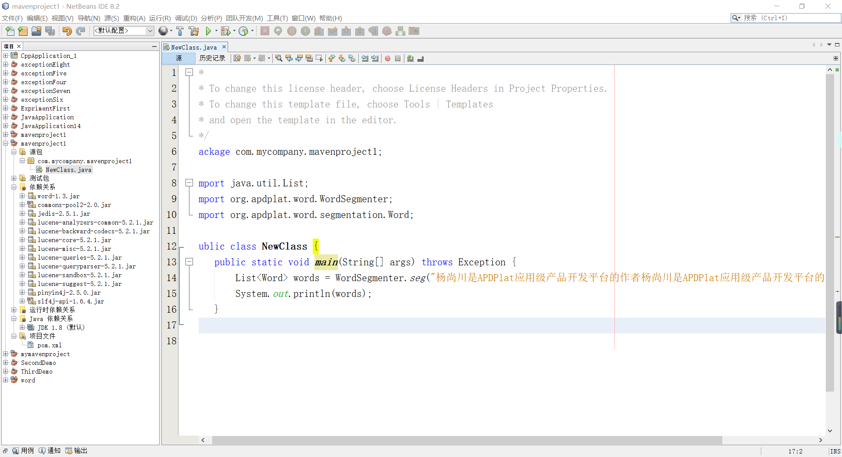Clean and build with hammer-broom icon

pos(193,31)
